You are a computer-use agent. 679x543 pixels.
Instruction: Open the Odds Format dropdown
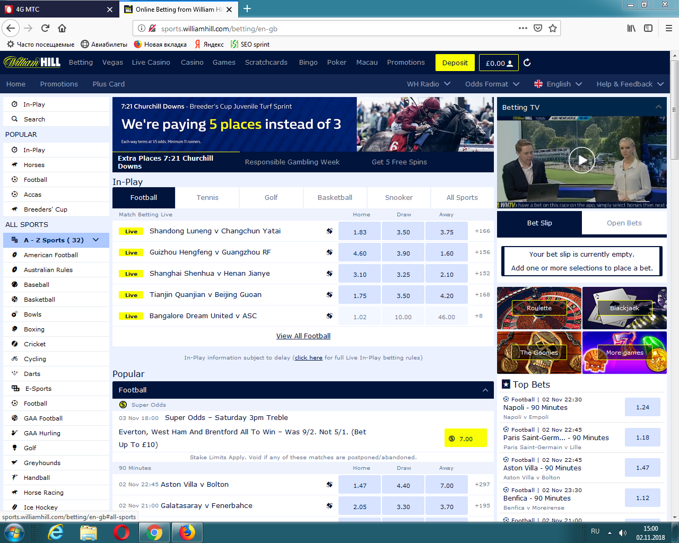point(492,84)
